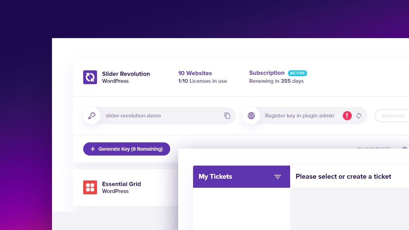Click the Subscription heading
Viewport: 409px width, 230px height.
click(267, 73)
